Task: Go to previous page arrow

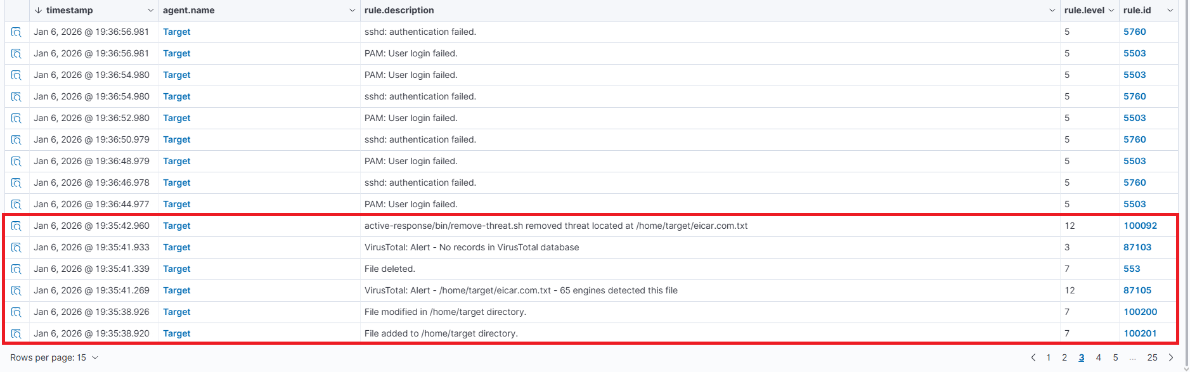Action: [x=1033, y=357]
